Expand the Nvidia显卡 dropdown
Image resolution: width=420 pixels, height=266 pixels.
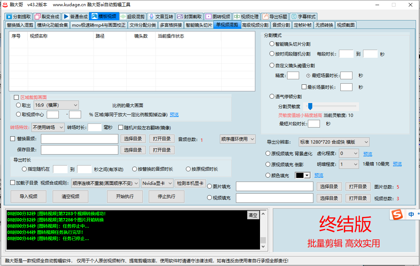157,183
